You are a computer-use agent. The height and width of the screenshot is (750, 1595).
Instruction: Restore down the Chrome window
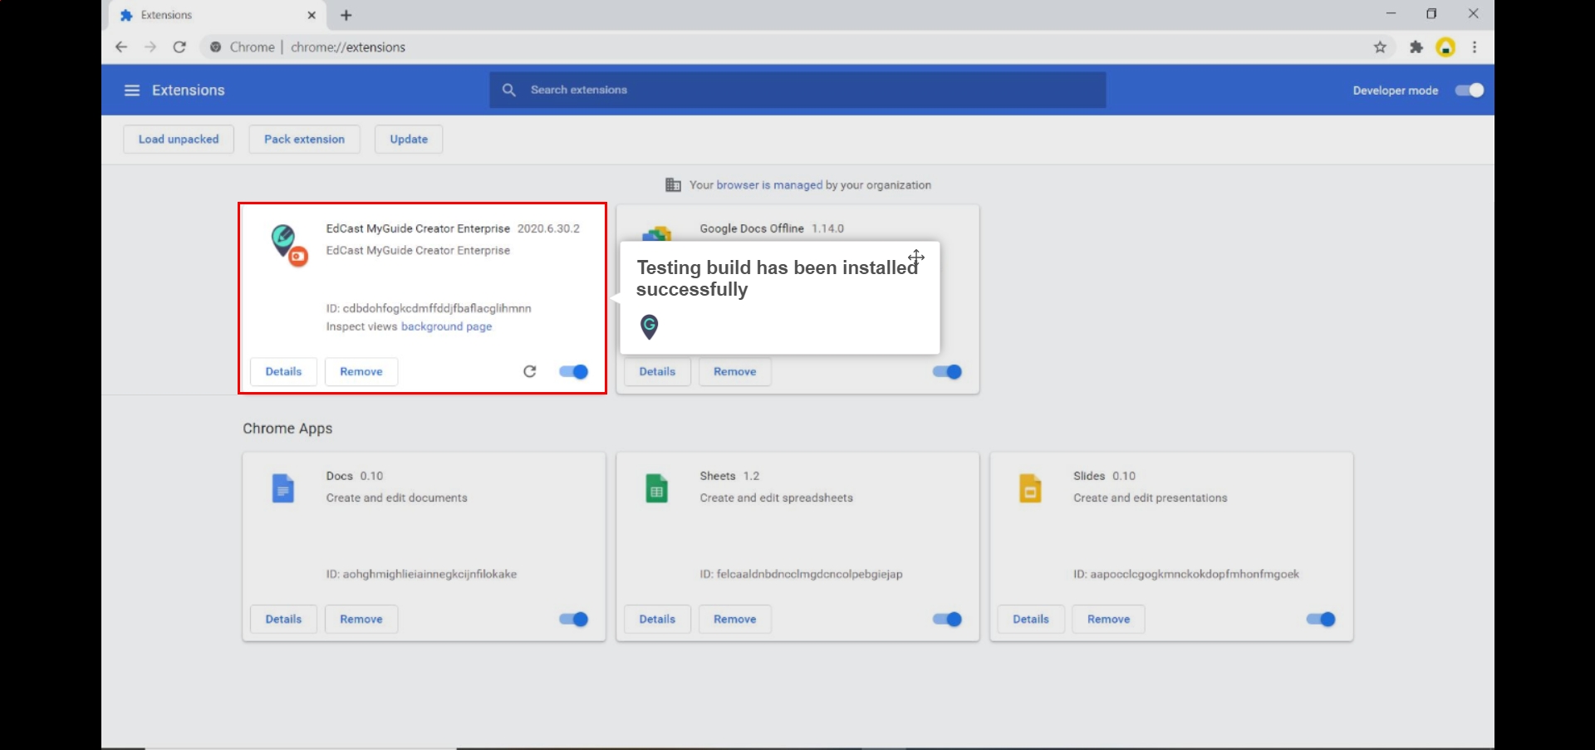pyautogui.click(x=1431, y=14)
